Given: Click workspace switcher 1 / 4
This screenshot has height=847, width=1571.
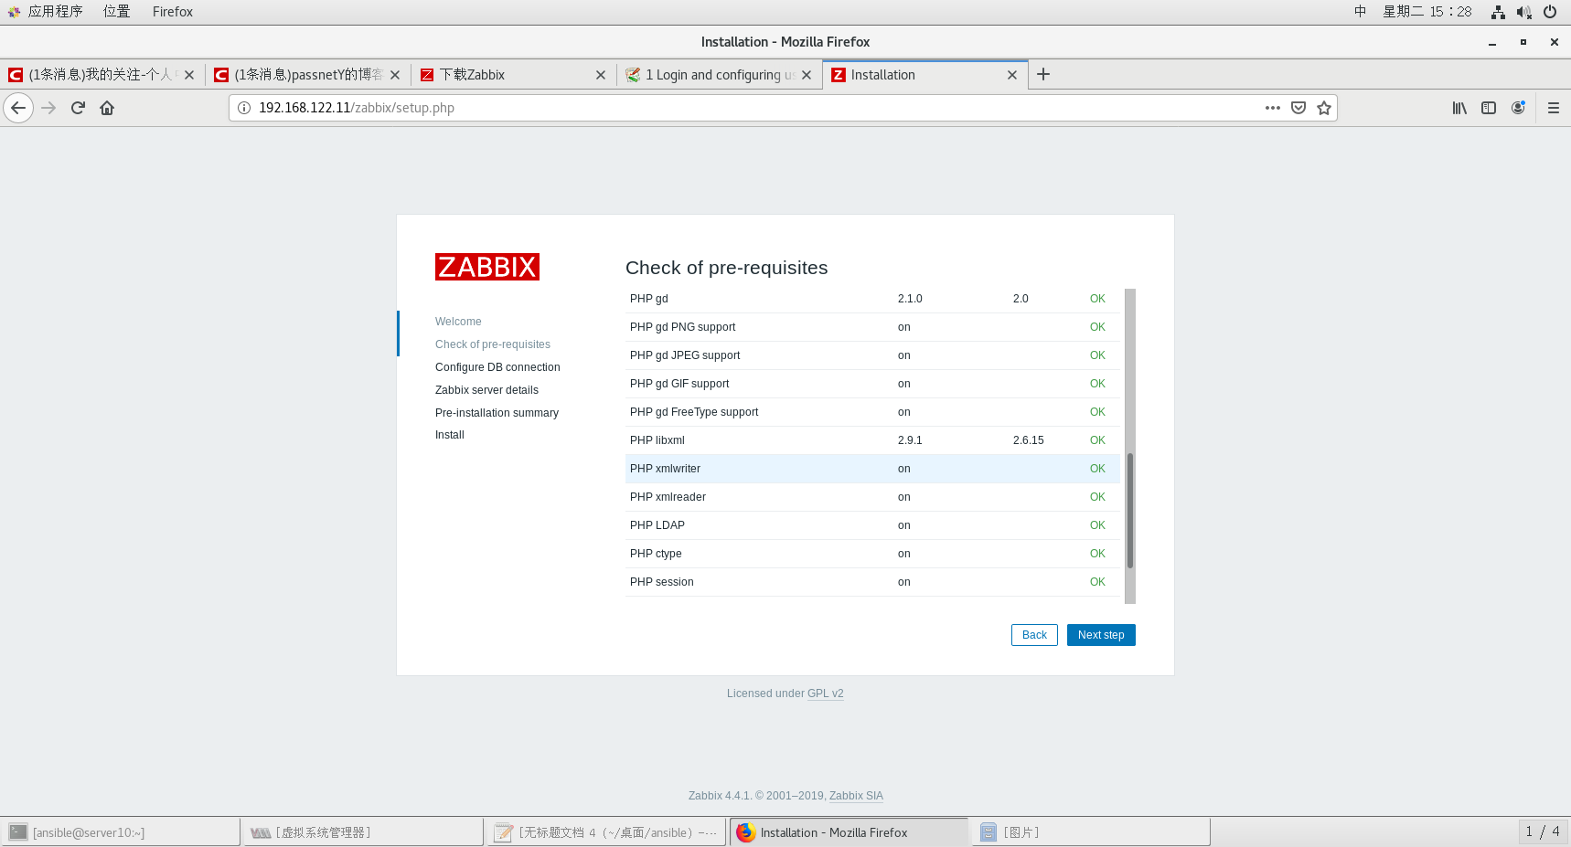Looking at the screenshot, I should click(1543, 831).
